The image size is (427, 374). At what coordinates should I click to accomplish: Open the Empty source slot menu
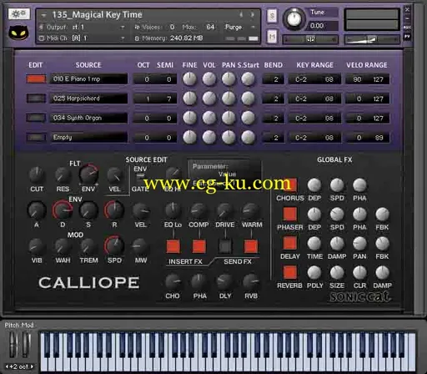click(x=88, y=138)
